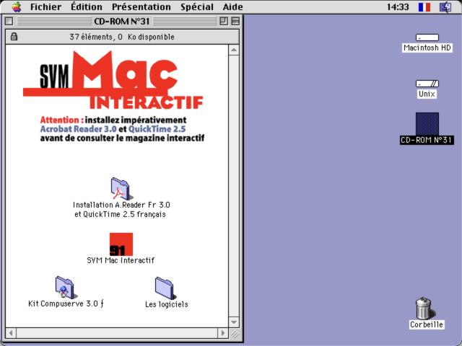Open the Finder application menu icon

pos(445,7)
